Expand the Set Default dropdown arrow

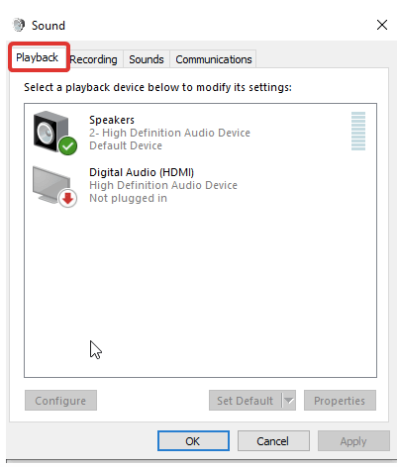click(289, 401)
